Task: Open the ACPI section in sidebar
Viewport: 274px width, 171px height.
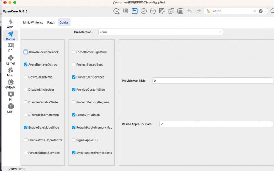Action: click(10, 24)
